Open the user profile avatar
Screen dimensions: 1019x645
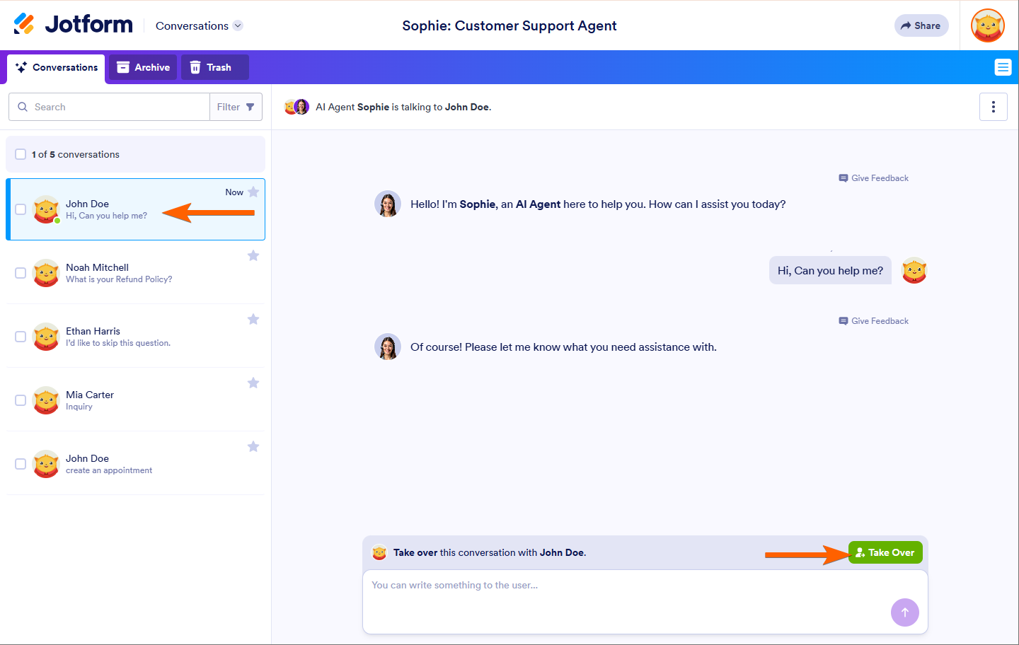(x=988, y=25)
